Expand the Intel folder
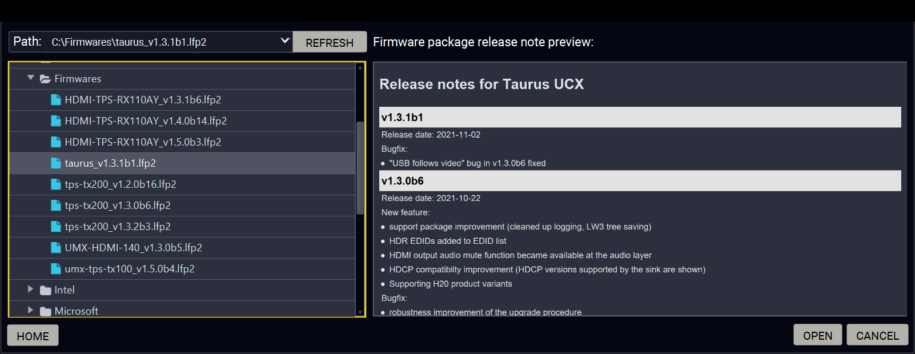 31,289
